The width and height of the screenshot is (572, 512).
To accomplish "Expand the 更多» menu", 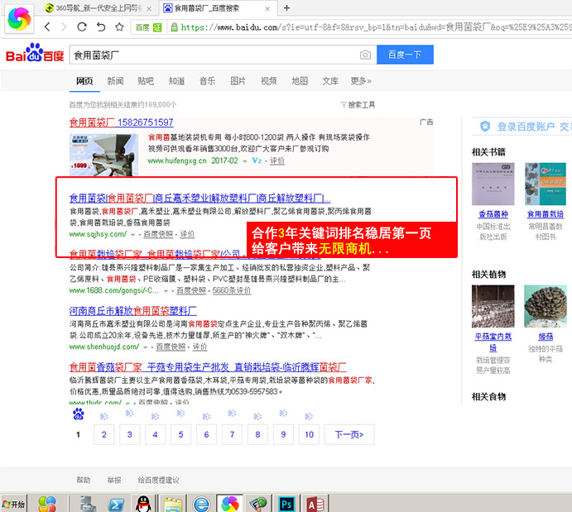I will (361, 81).
